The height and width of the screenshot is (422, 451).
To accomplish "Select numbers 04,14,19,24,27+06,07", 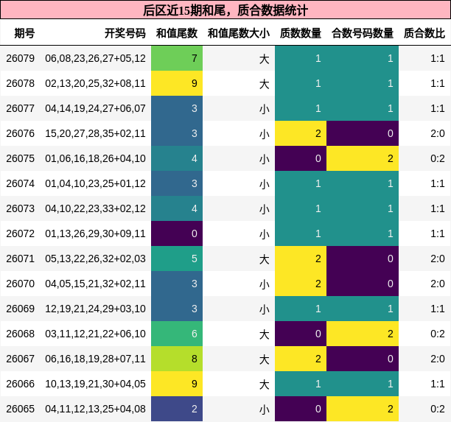I will pos(96,108).
